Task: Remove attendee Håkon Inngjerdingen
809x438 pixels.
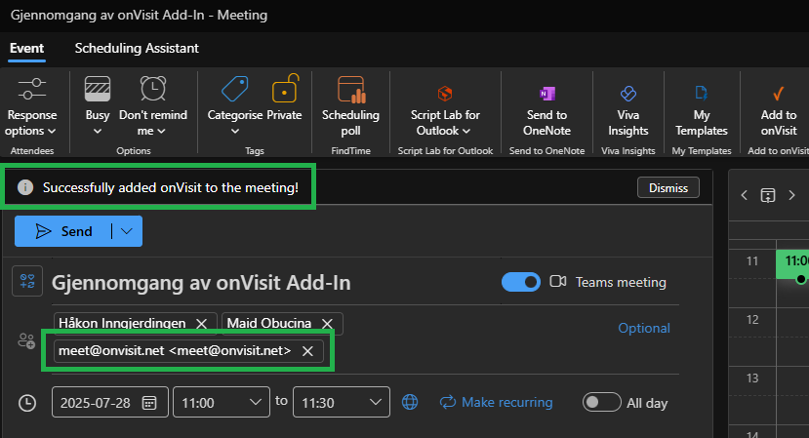Action: click(202, 324)
